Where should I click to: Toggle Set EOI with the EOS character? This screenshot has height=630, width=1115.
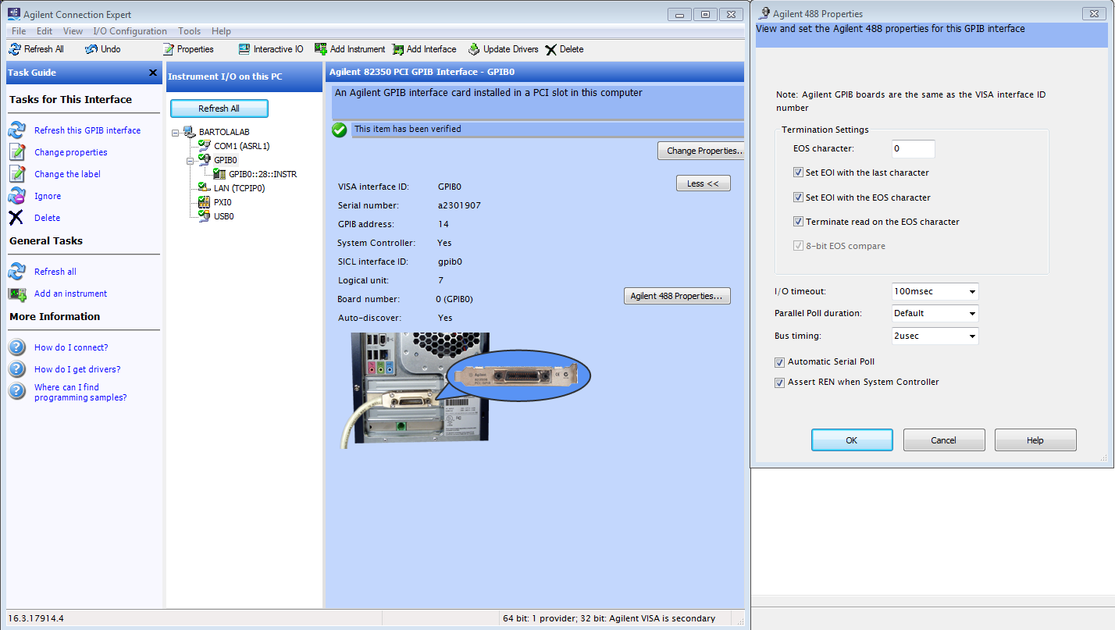coord(798,198)
